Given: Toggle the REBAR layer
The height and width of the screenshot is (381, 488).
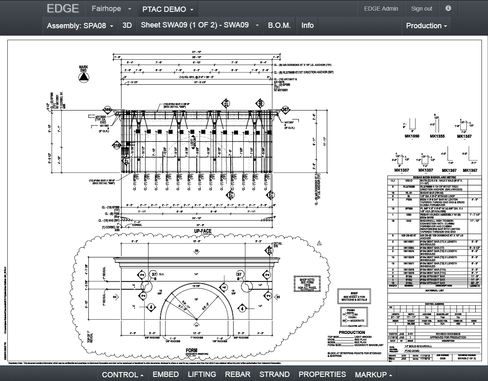Looking at the screenshot, I should click(x=238, y=374).
